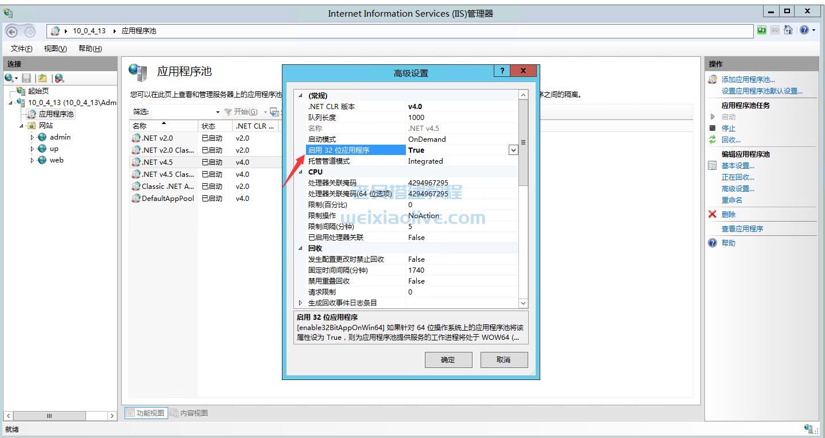Screen dimensions: 825x438
Task: Click the 确定 button in dialog
Action: 448,360
